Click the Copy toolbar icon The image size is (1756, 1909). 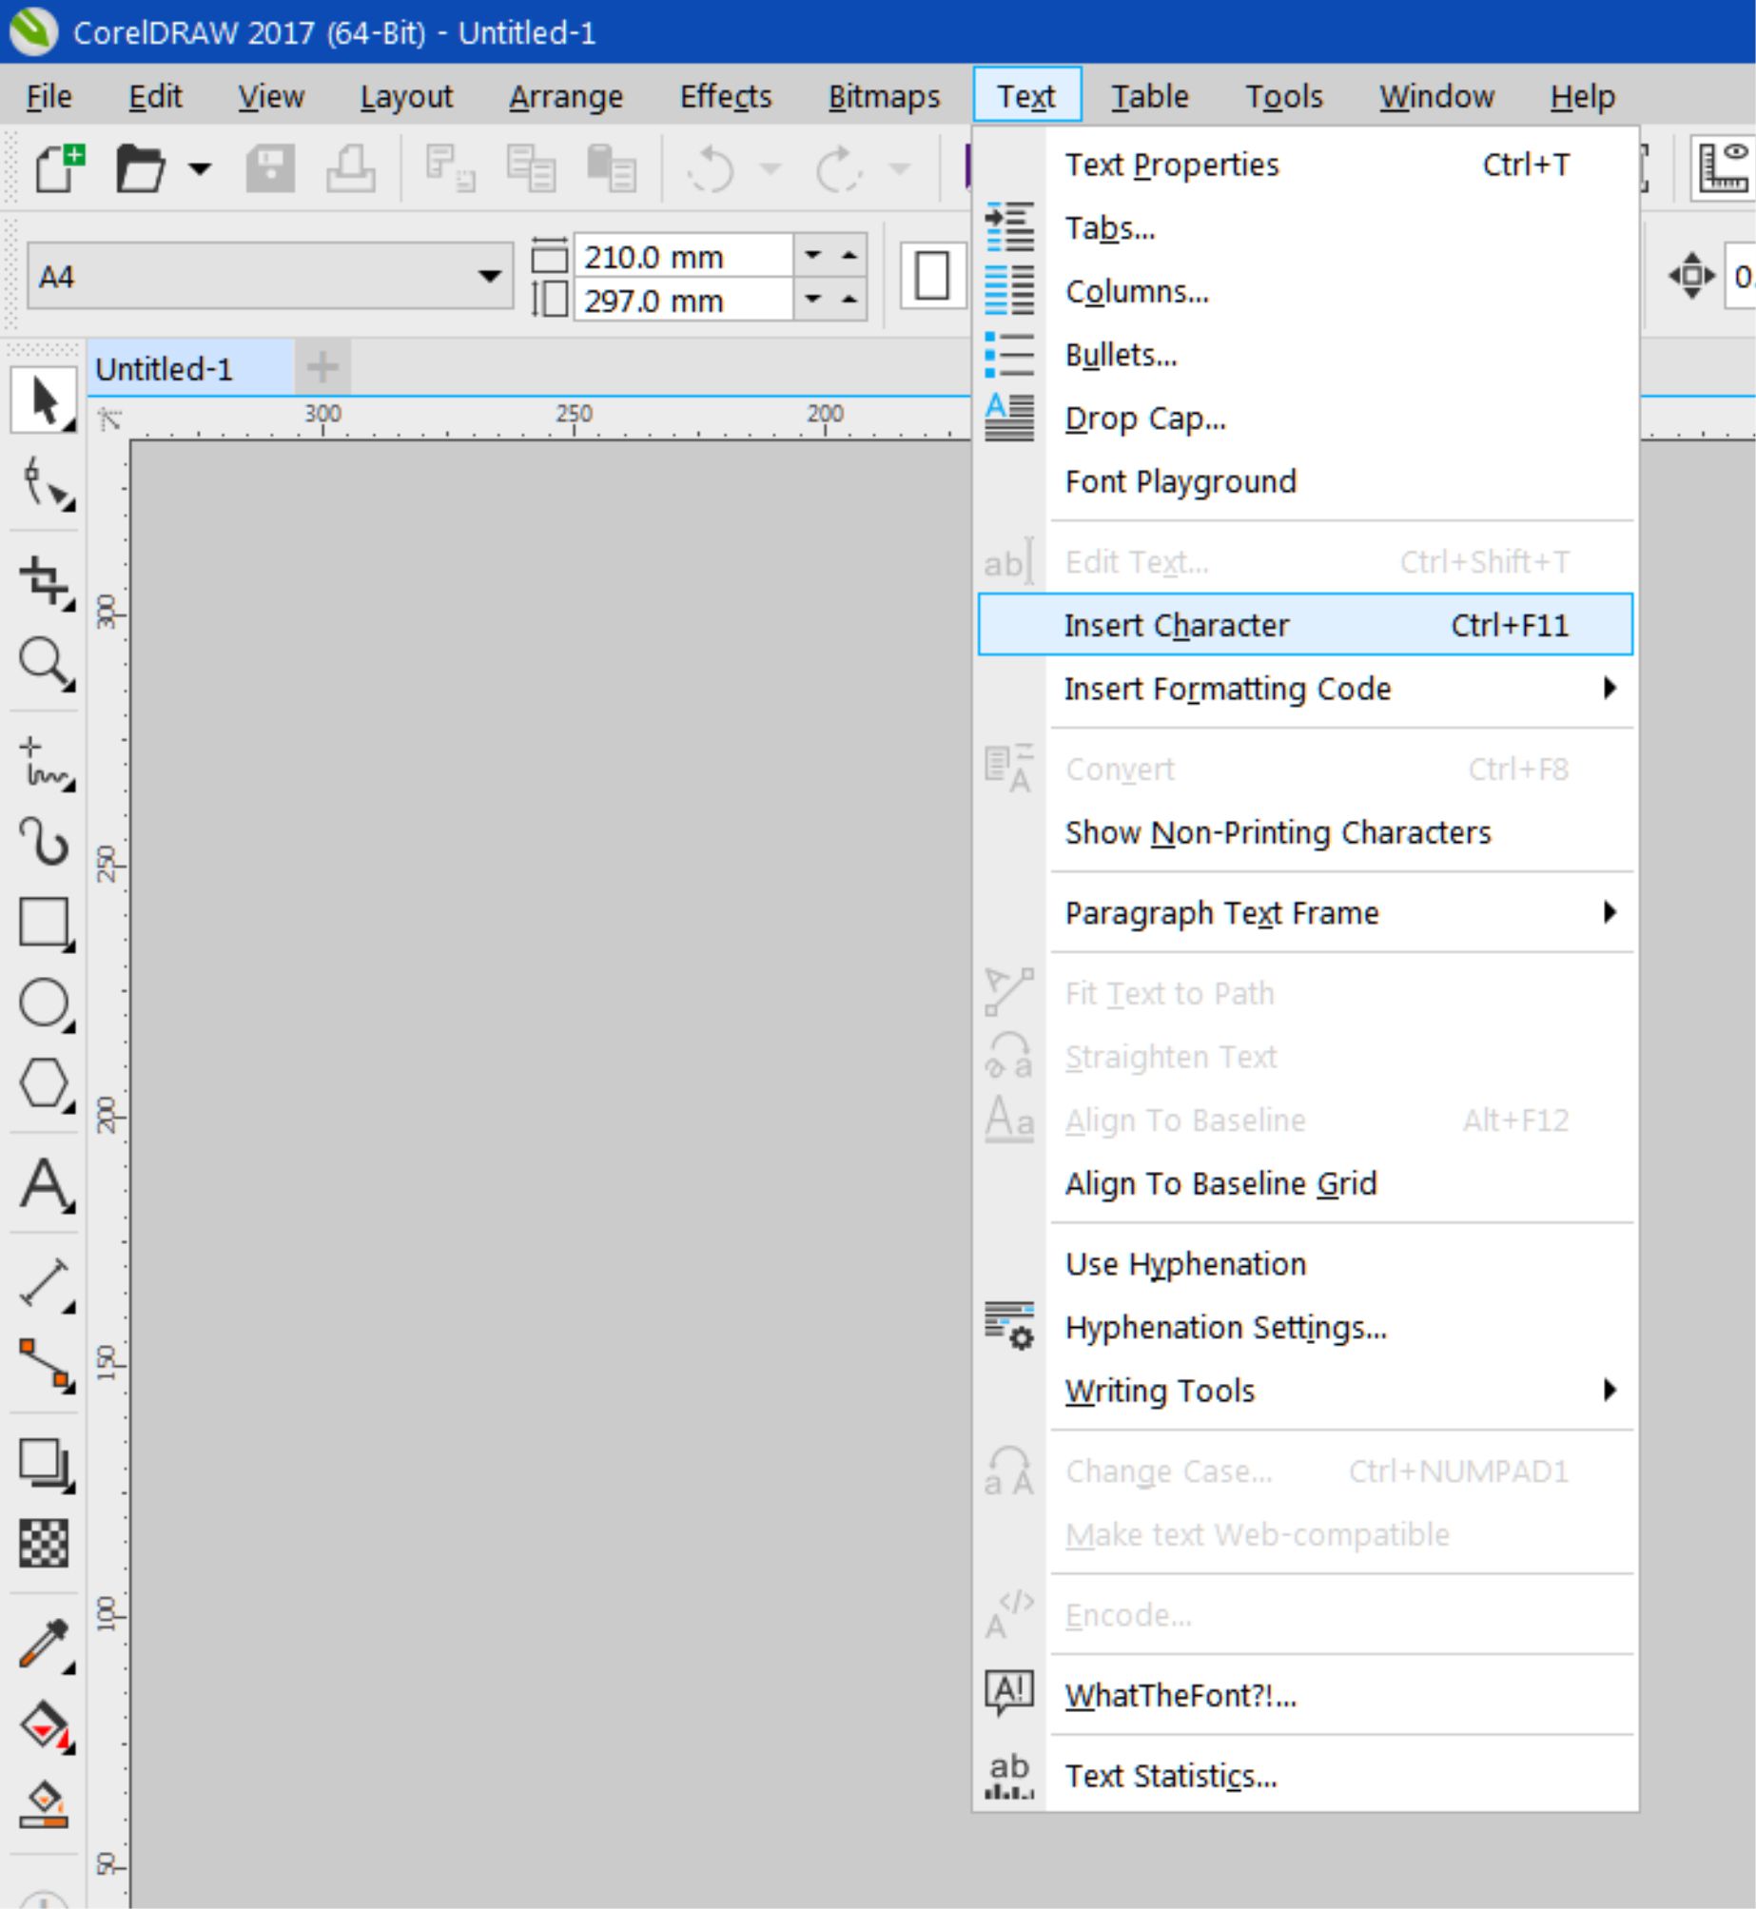click(x=531, y=168)
